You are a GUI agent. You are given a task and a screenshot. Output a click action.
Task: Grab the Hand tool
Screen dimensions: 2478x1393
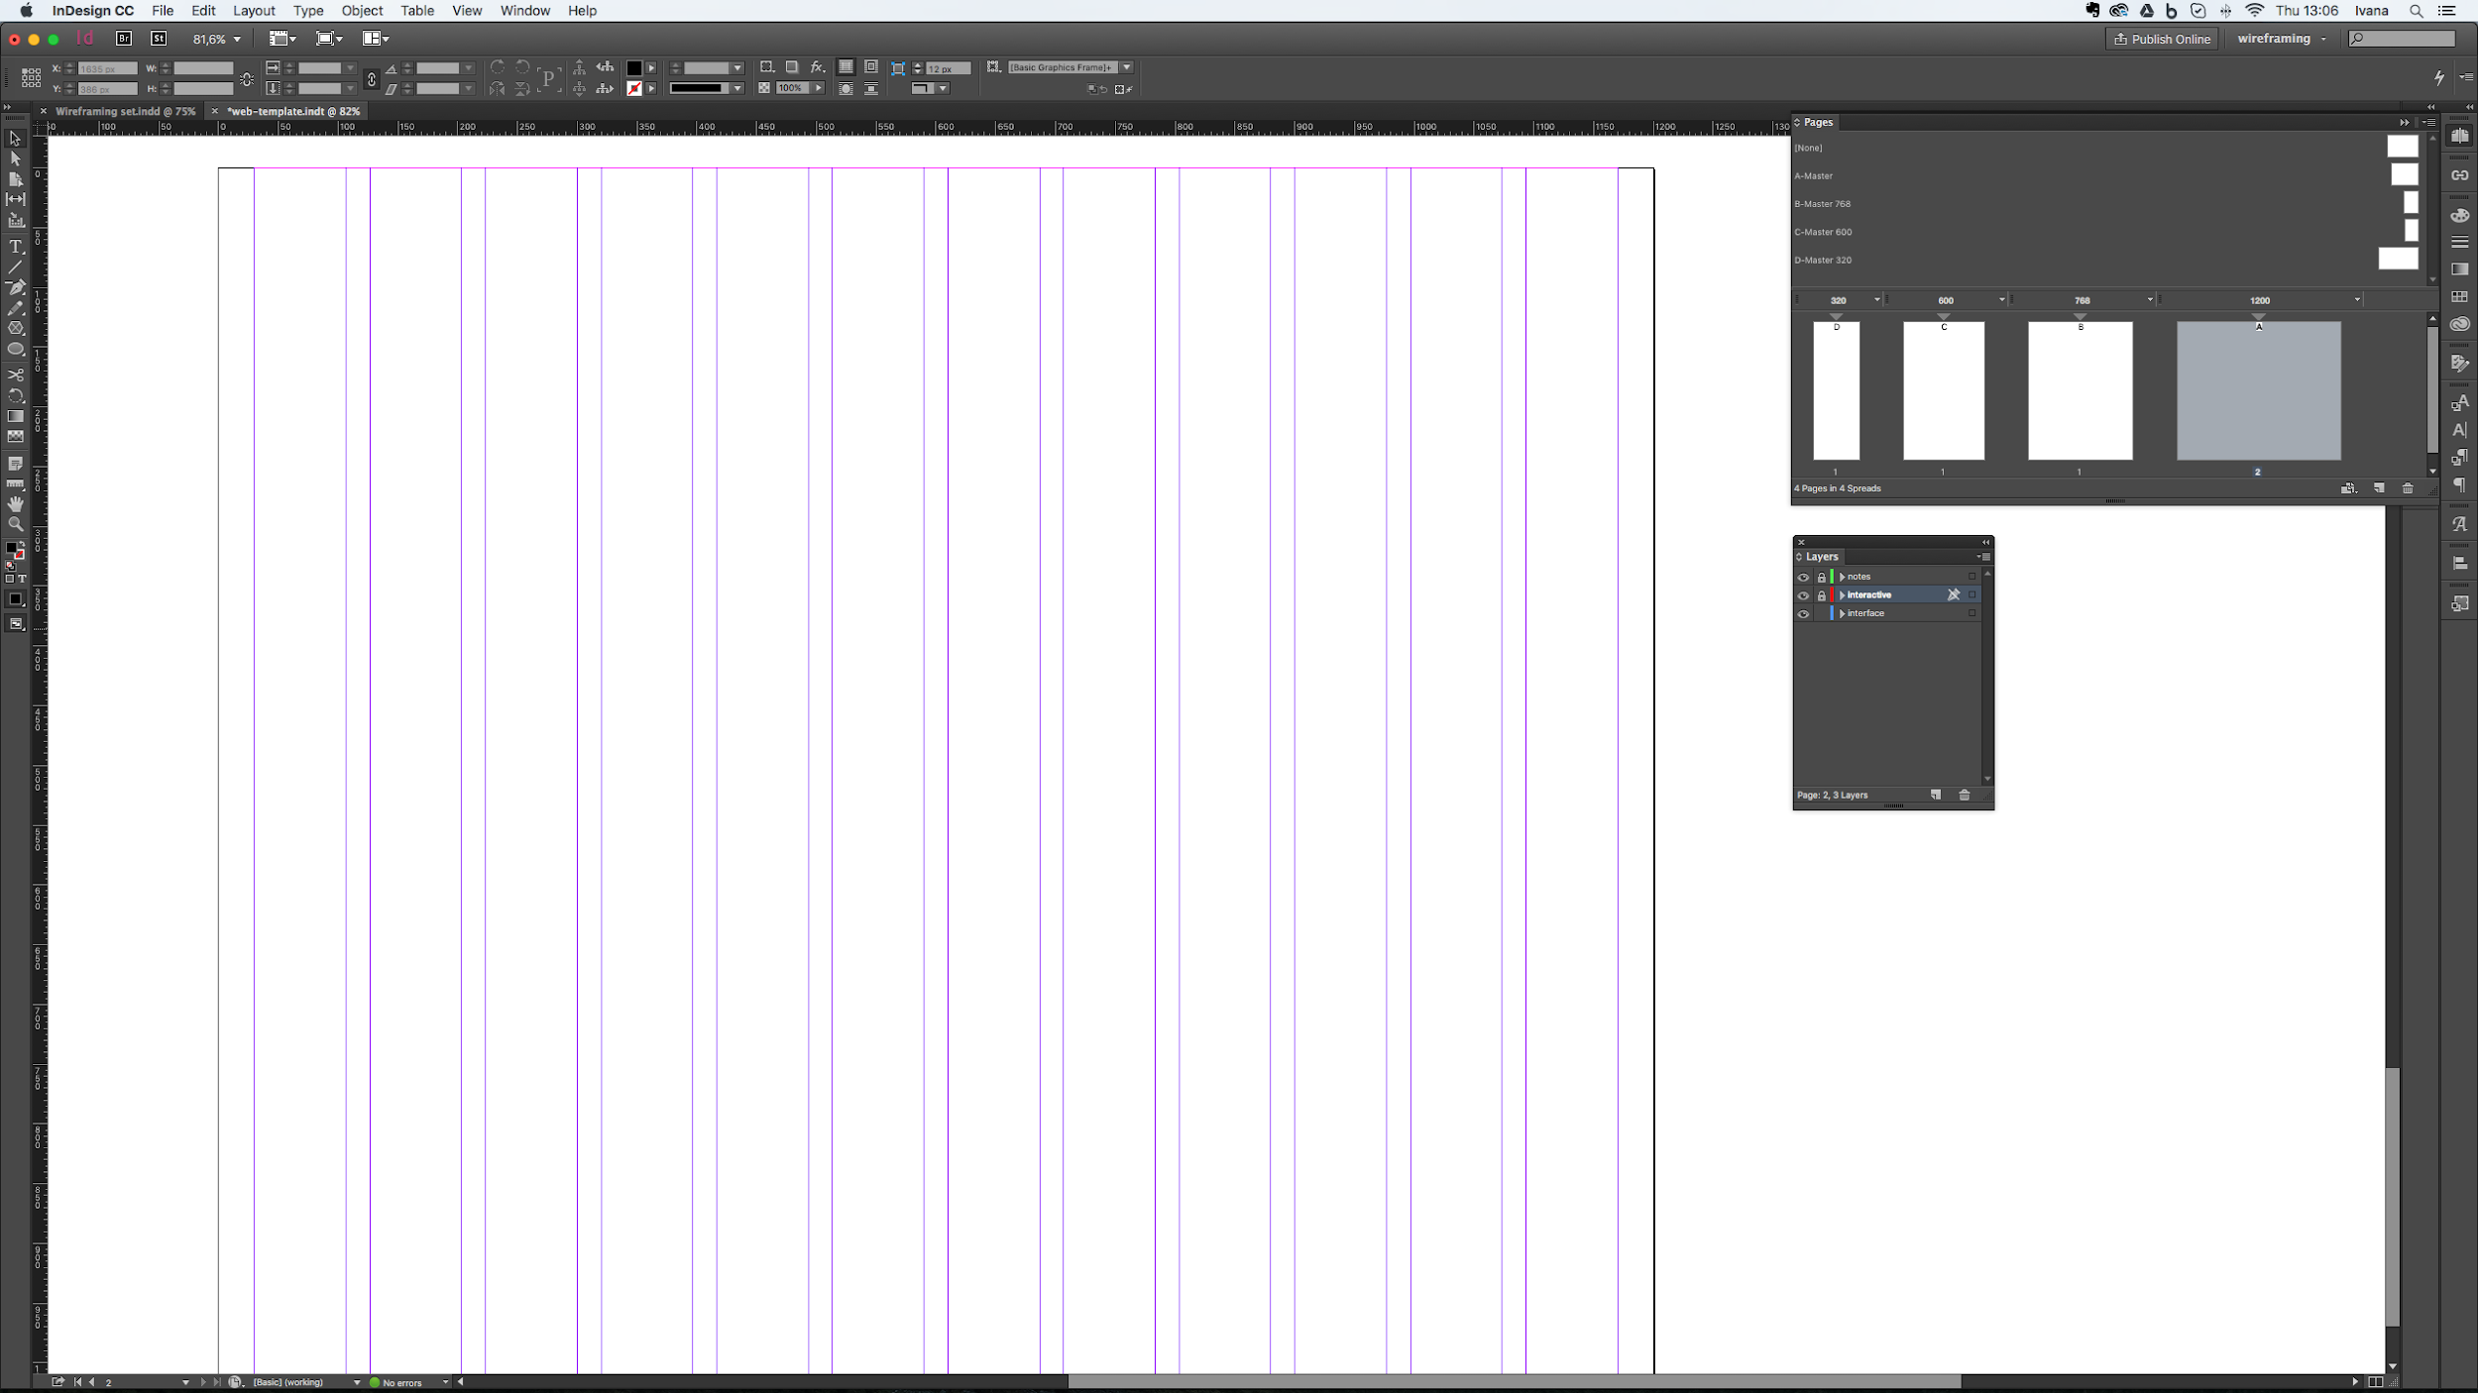(16, 504)
